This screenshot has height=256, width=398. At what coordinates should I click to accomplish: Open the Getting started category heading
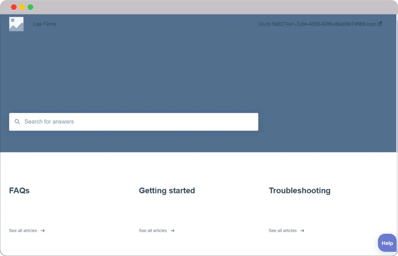coord(167,190)
